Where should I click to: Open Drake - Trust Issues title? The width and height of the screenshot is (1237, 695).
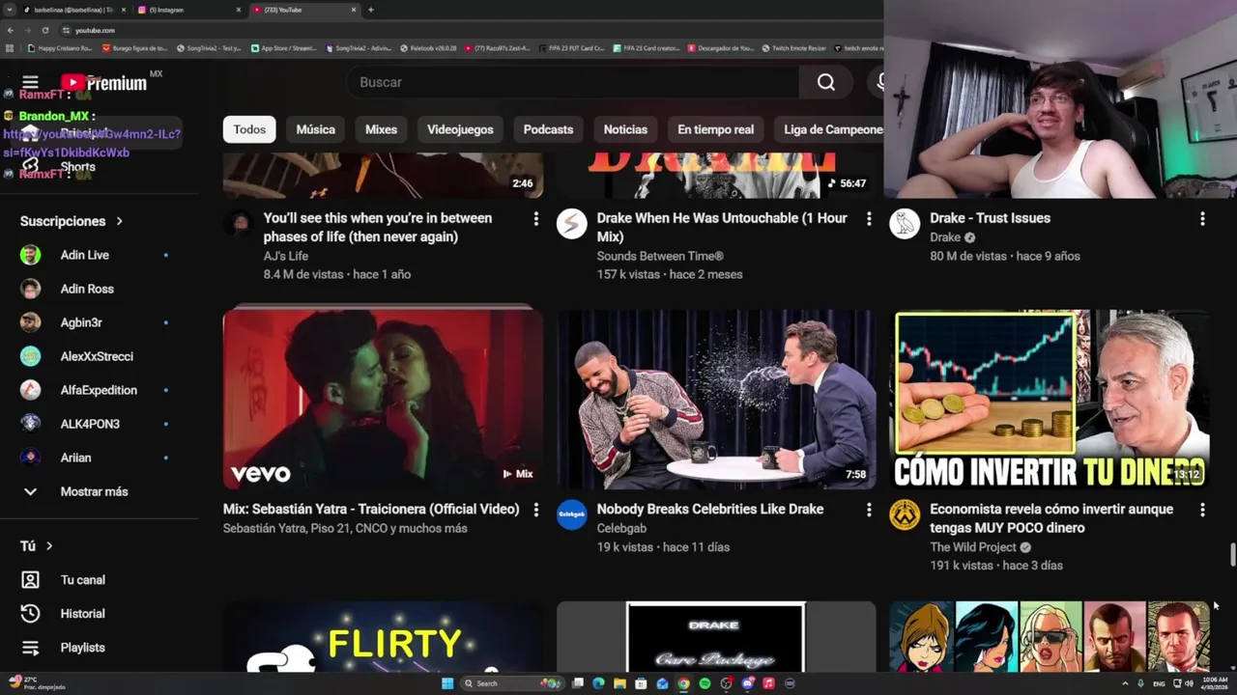pyautogui.click(x=990, y=218)
